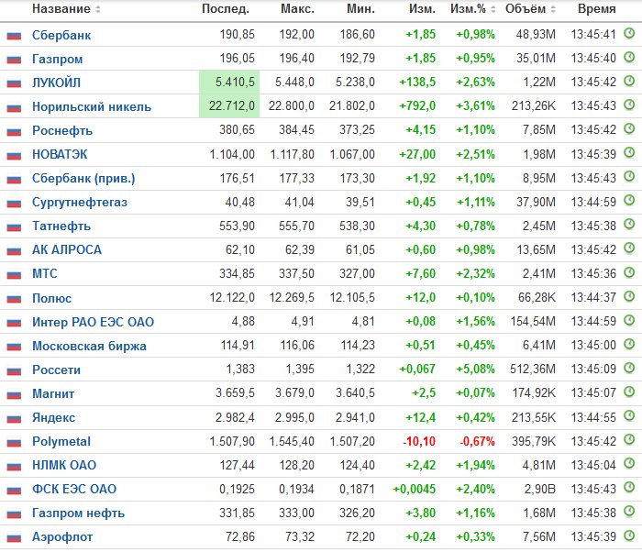The height and width of the screenshot is (552, 642).
Task: Click the clock icon in the Роснефть row
Action: coord(629,129)
